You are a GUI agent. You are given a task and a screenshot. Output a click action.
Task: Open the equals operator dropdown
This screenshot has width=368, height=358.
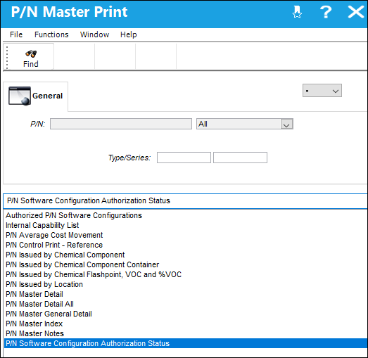[322, 91]
